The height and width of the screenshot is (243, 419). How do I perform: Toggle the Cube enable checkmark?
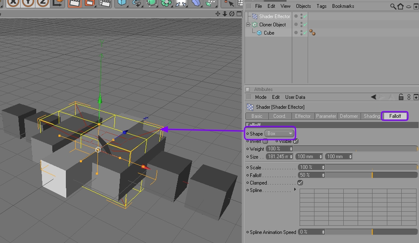[305, 33]
